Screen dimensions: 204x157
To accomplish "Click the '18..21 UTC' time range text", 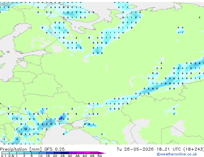I will (169, 149).
